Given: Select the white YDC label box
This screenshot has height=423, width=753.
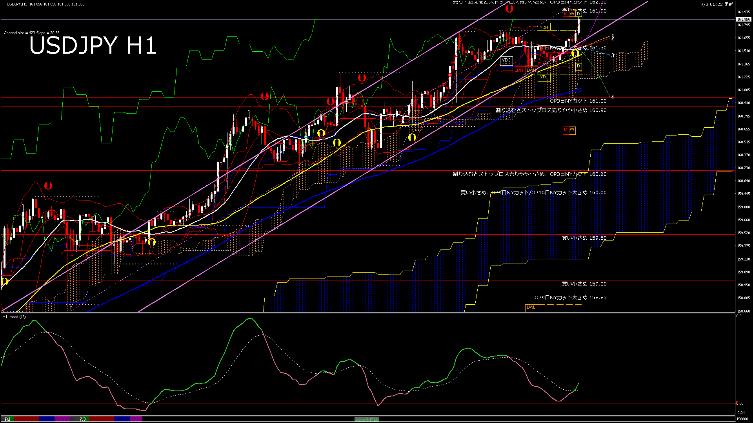Looking at the screenshot, I should pyautogui.click(x=506, y=60).
